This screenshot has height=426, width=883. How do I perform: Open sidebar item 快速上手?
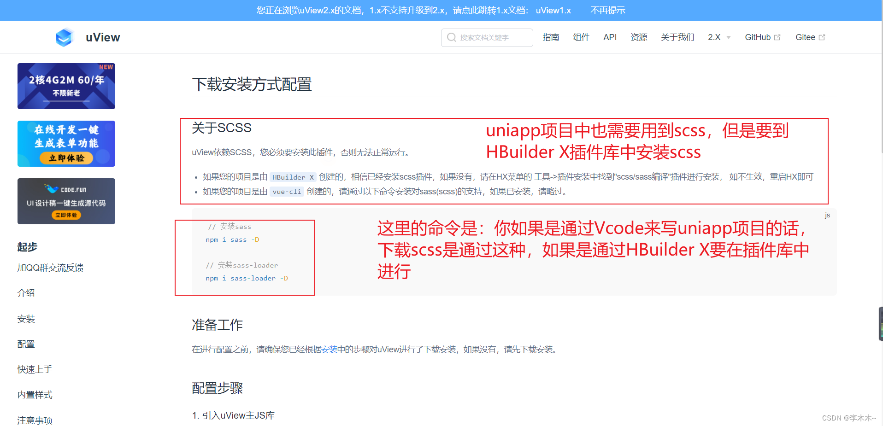35,369
